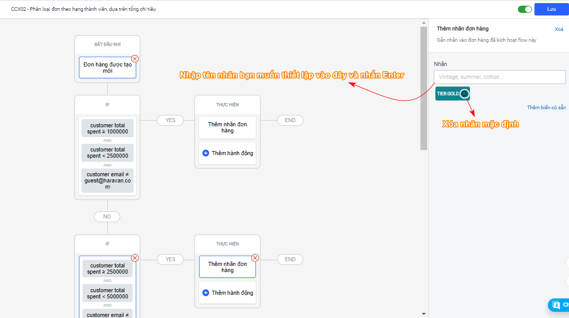Image resolution: width=569 pixels, height=318 pixels.
Task: Select condition 'customer total spent < 2500000'
Action: pyautogui.click(x=107, y=153)
